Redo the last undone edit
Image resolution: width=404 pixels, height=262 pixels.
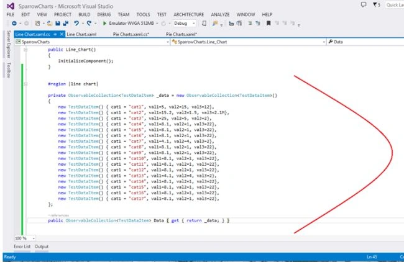89,24
